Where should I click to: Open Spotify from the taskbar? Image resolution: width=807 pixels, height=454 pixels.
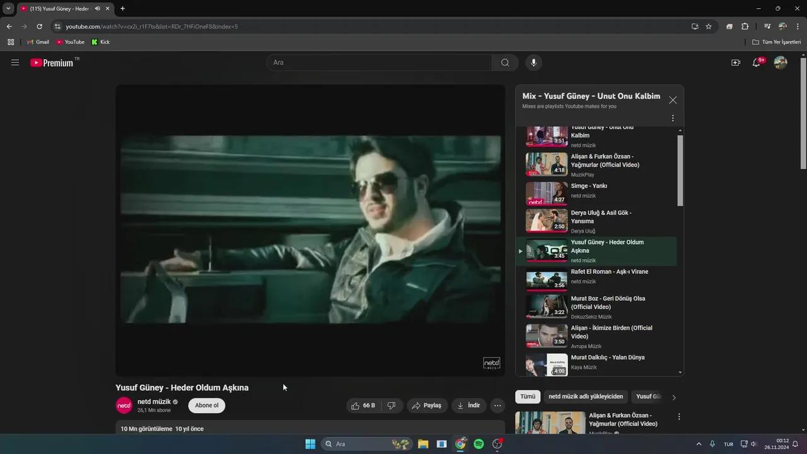coord(479,444)
